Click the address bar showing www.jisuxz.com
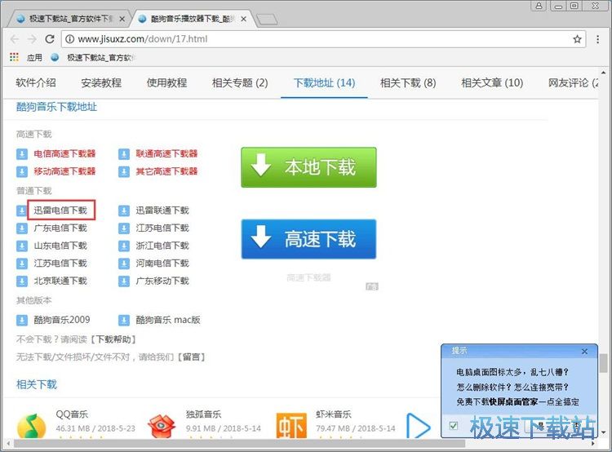This screenshot has width=612, height=452. (x=310, y=39)
